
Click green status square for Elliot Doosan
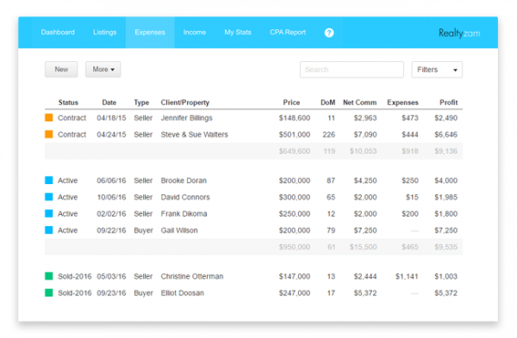coord(49,292)
